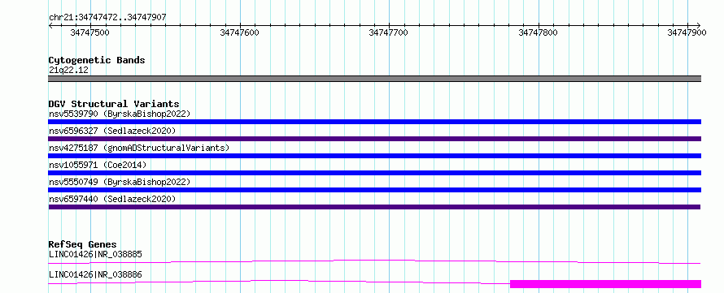
Task: Open the LINC01426|NR_038885 gene label
Action: 95,254
